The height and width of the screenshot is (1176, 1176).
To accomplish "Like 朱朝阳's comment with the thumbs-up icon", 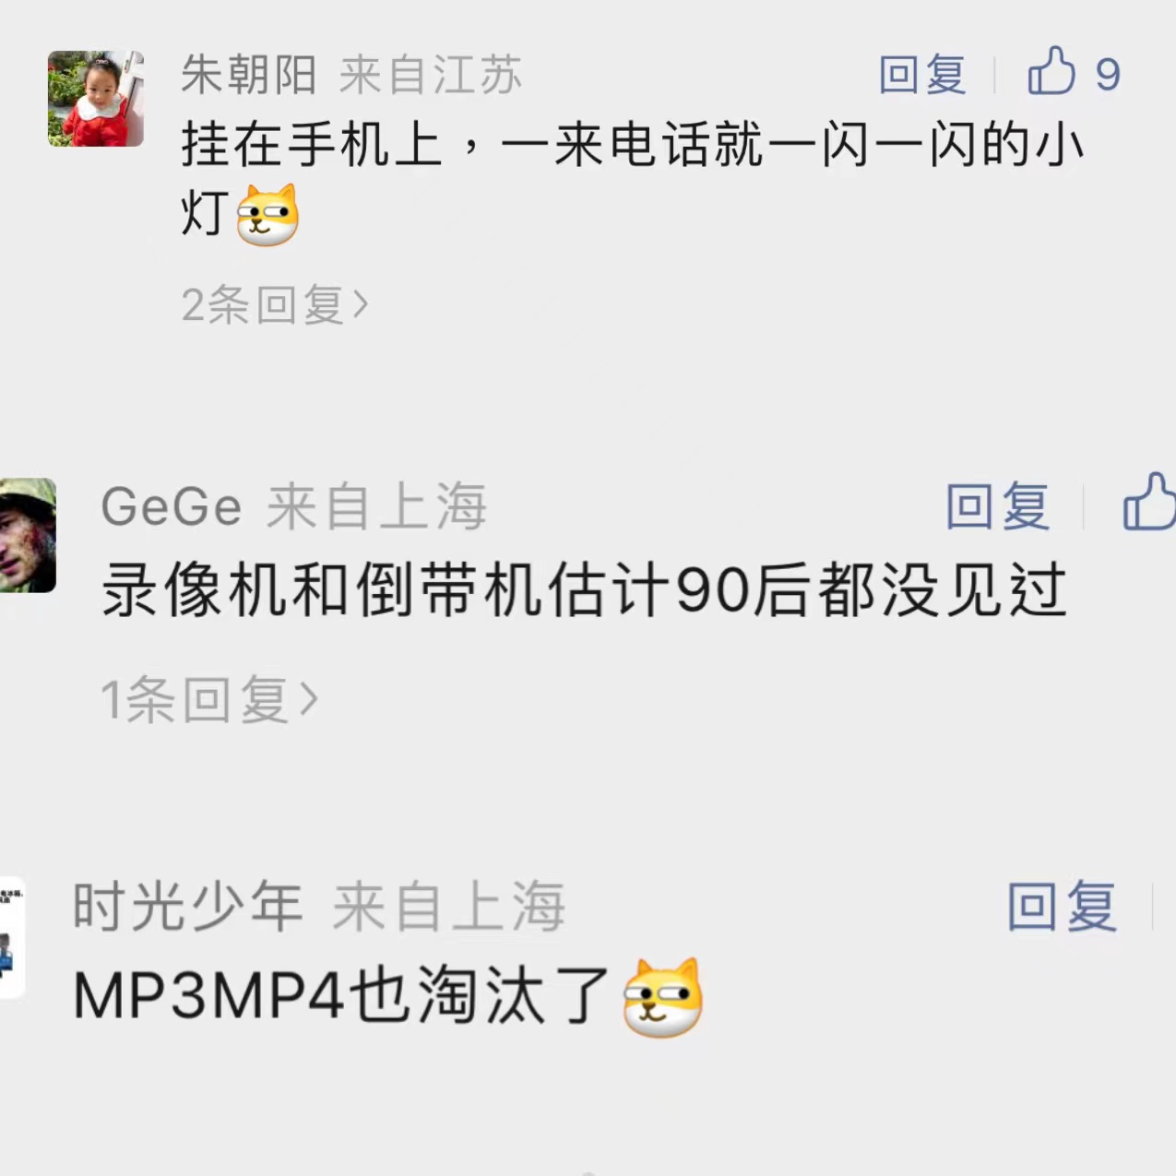I will point(1051,72).
